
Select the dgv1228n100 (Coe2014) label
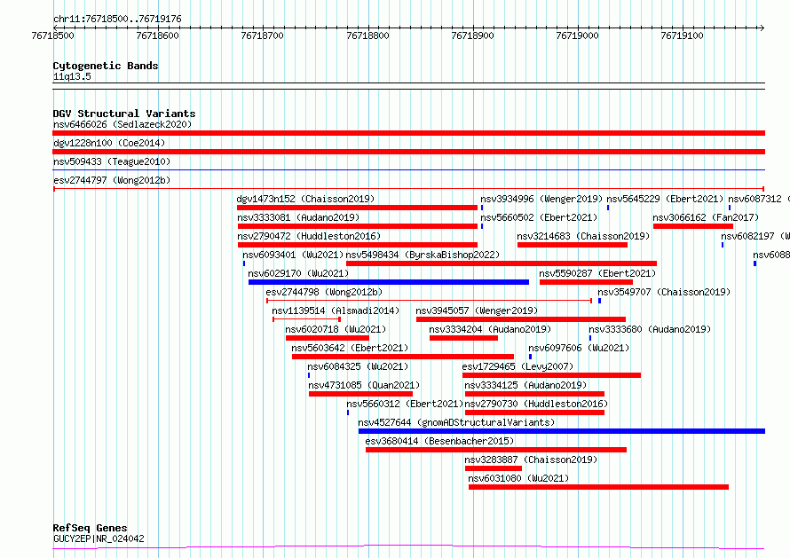point(109,143)
